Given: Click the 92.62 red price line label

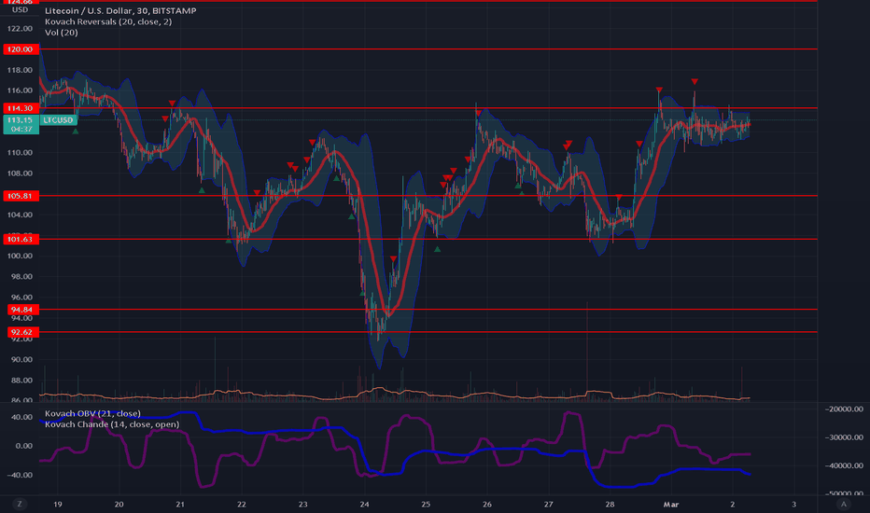Looking at the screenshot, I should 21,332.
